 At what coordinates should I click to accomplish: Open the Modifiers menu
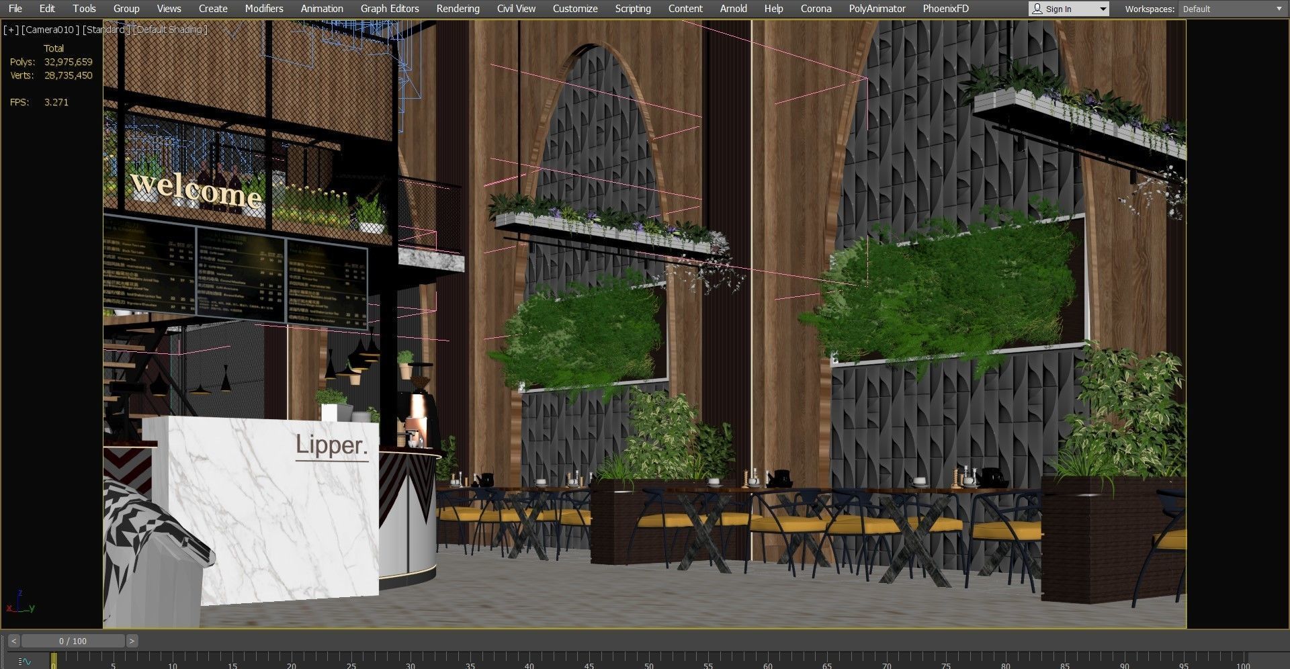[264, 9]
